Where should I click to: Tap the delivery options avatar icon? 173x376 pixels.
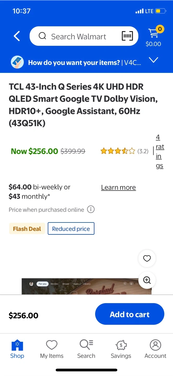point(17,62)
